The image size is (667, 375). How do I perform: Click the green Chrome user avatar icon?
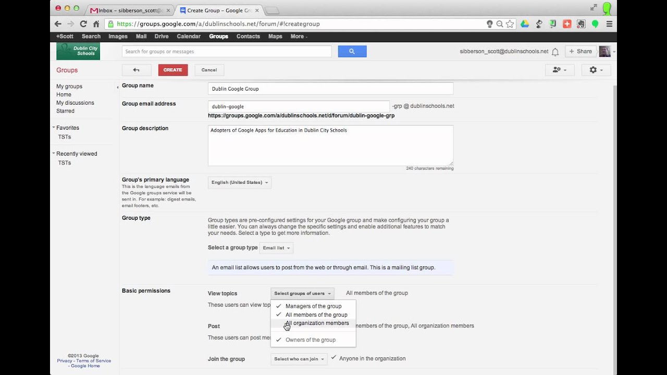pyautogui.click(x=607, y=8)
